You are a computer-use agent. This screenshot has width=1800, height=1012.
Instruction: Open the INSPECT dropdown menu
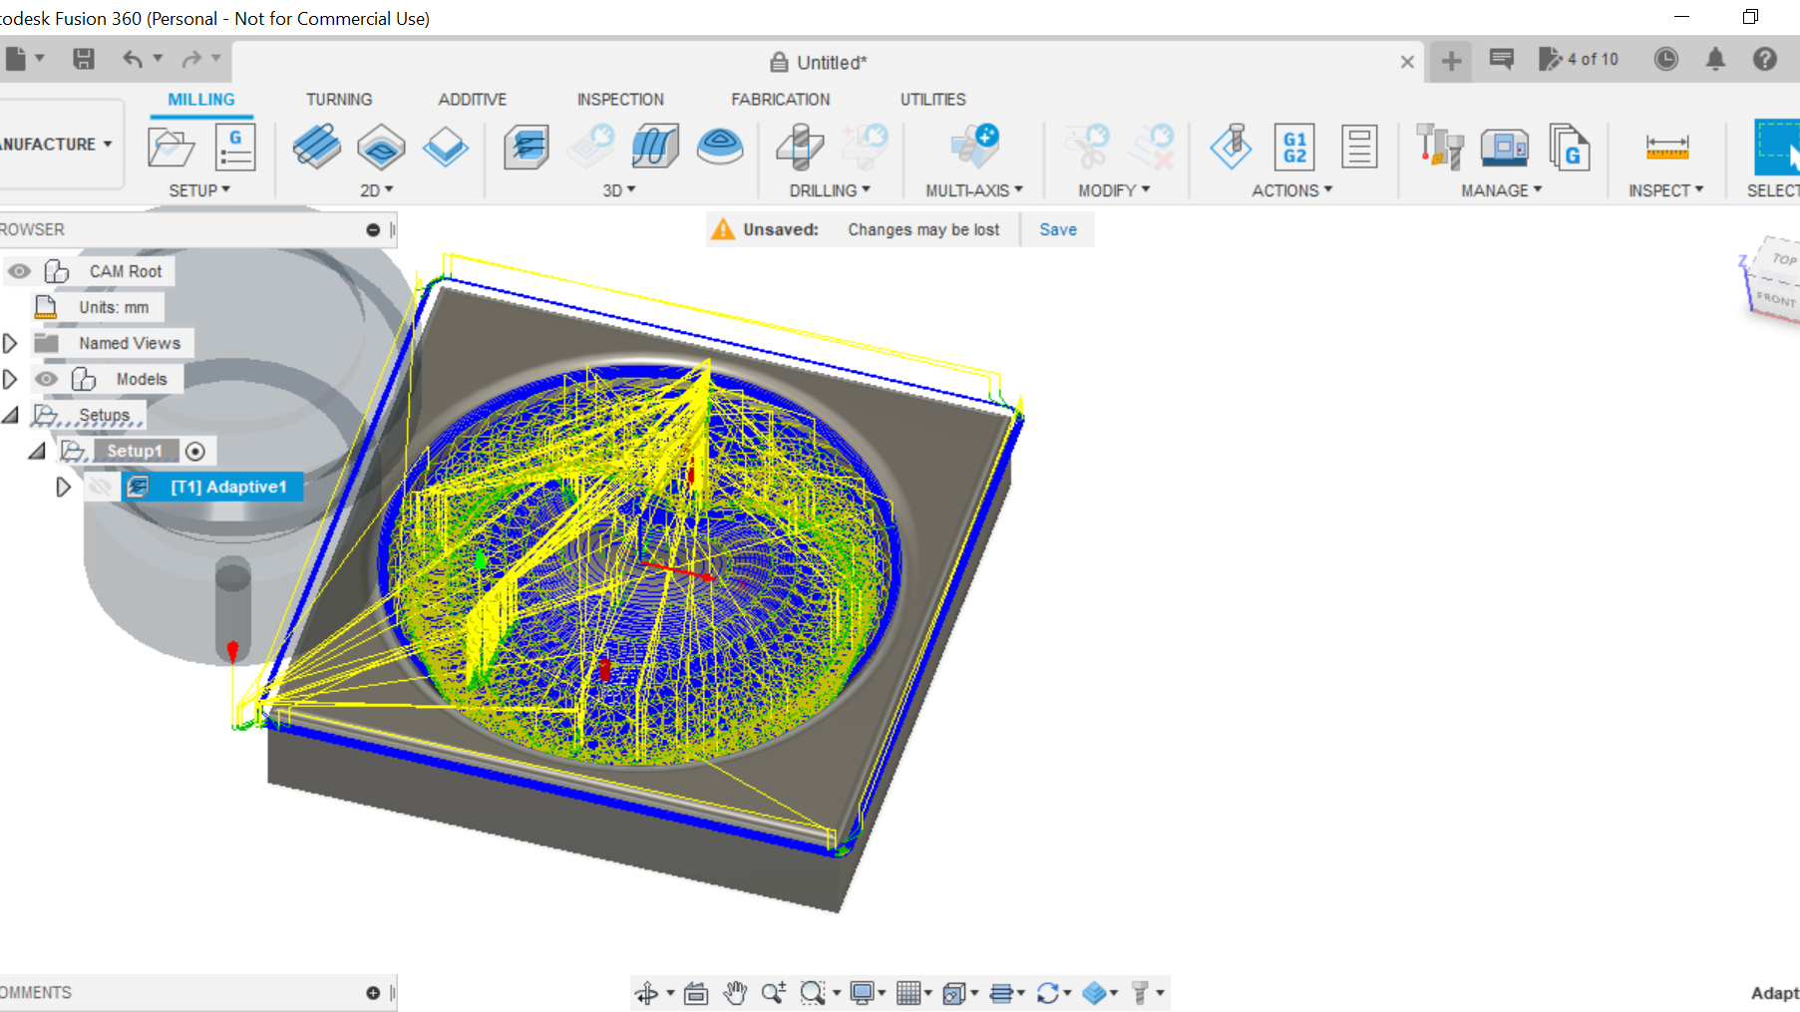pos(1665,190)
